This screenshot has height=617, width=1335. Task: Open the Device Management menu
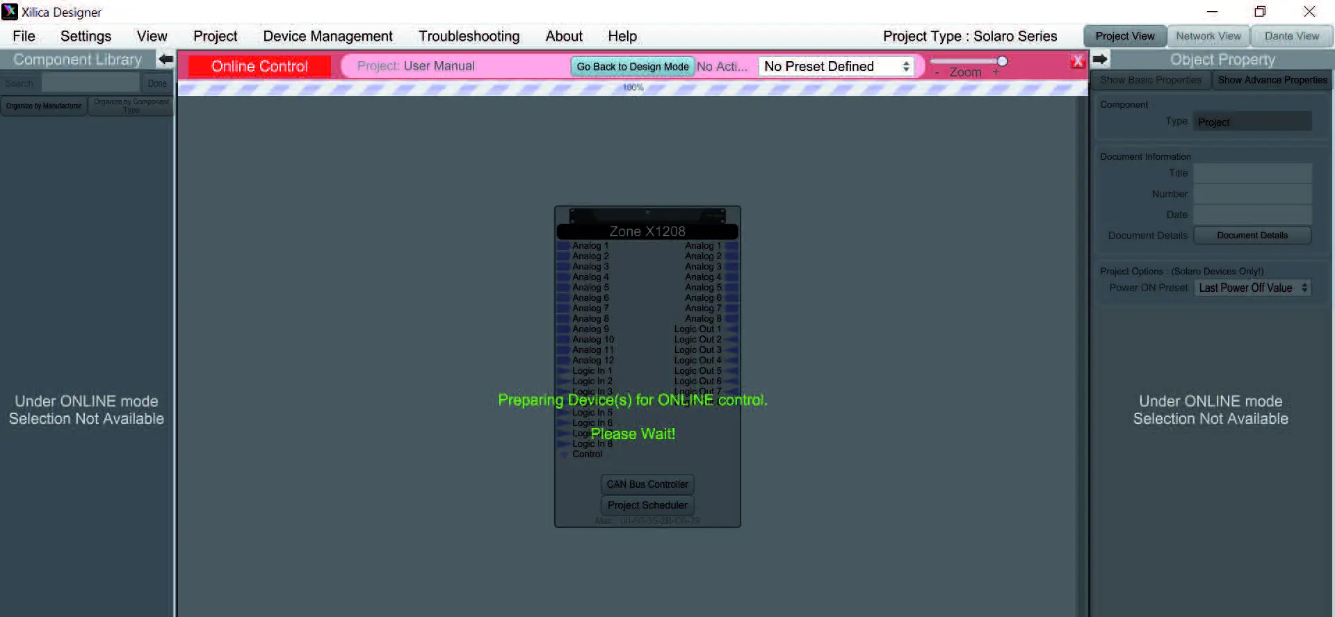point(327,36)
